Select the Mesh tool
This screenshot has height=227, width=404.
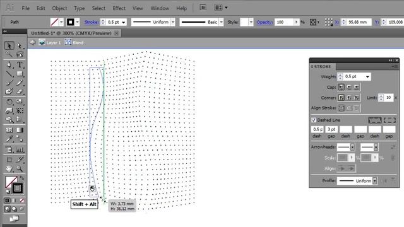pos(9,130)
